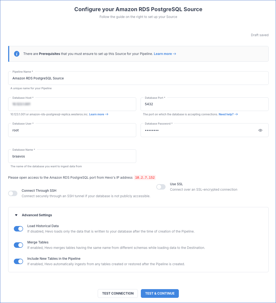Toggle Connect Through SSH switch
276x303 pixels.
(x=13, y=193)
